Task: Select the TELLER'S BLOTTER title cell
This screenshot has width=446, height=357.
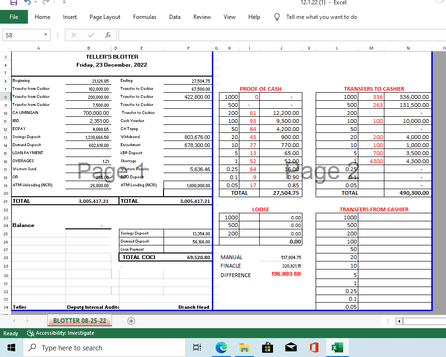Action: tap(112, 57)
